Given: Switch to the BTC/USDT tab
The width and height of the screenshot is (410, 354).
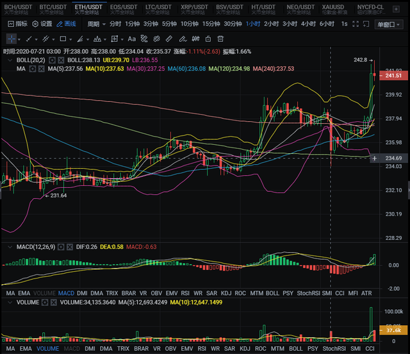Looking at the screenshot, I should (x=53, y=9).
